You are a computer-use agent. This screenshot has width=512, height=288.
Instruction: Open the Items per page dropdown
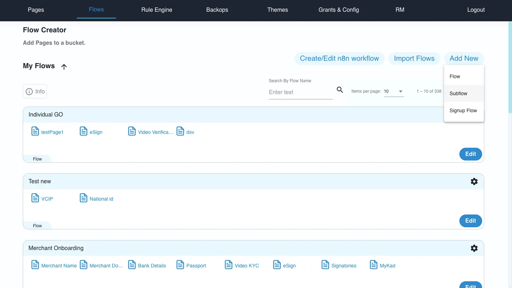(394, 91)
